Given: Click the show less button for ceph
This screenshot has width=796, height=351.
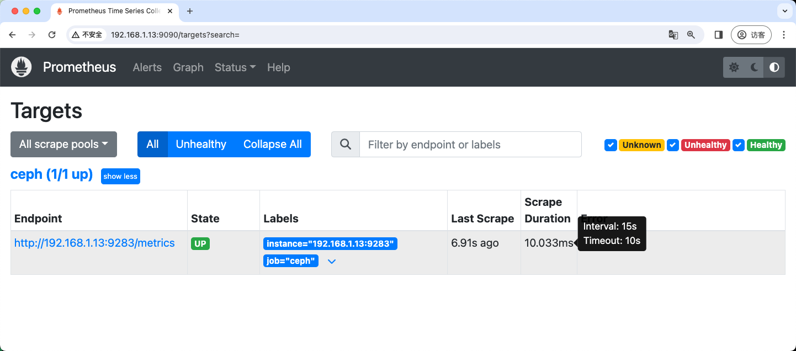Looking at the screenshot, I should (120, 177).
